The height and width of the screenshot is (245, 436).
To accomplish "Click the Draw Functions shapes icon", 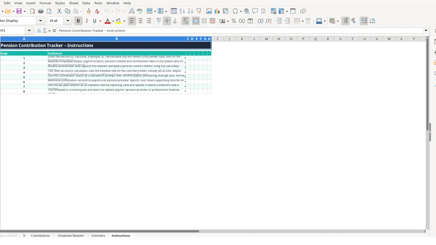I will pos(303,11).
